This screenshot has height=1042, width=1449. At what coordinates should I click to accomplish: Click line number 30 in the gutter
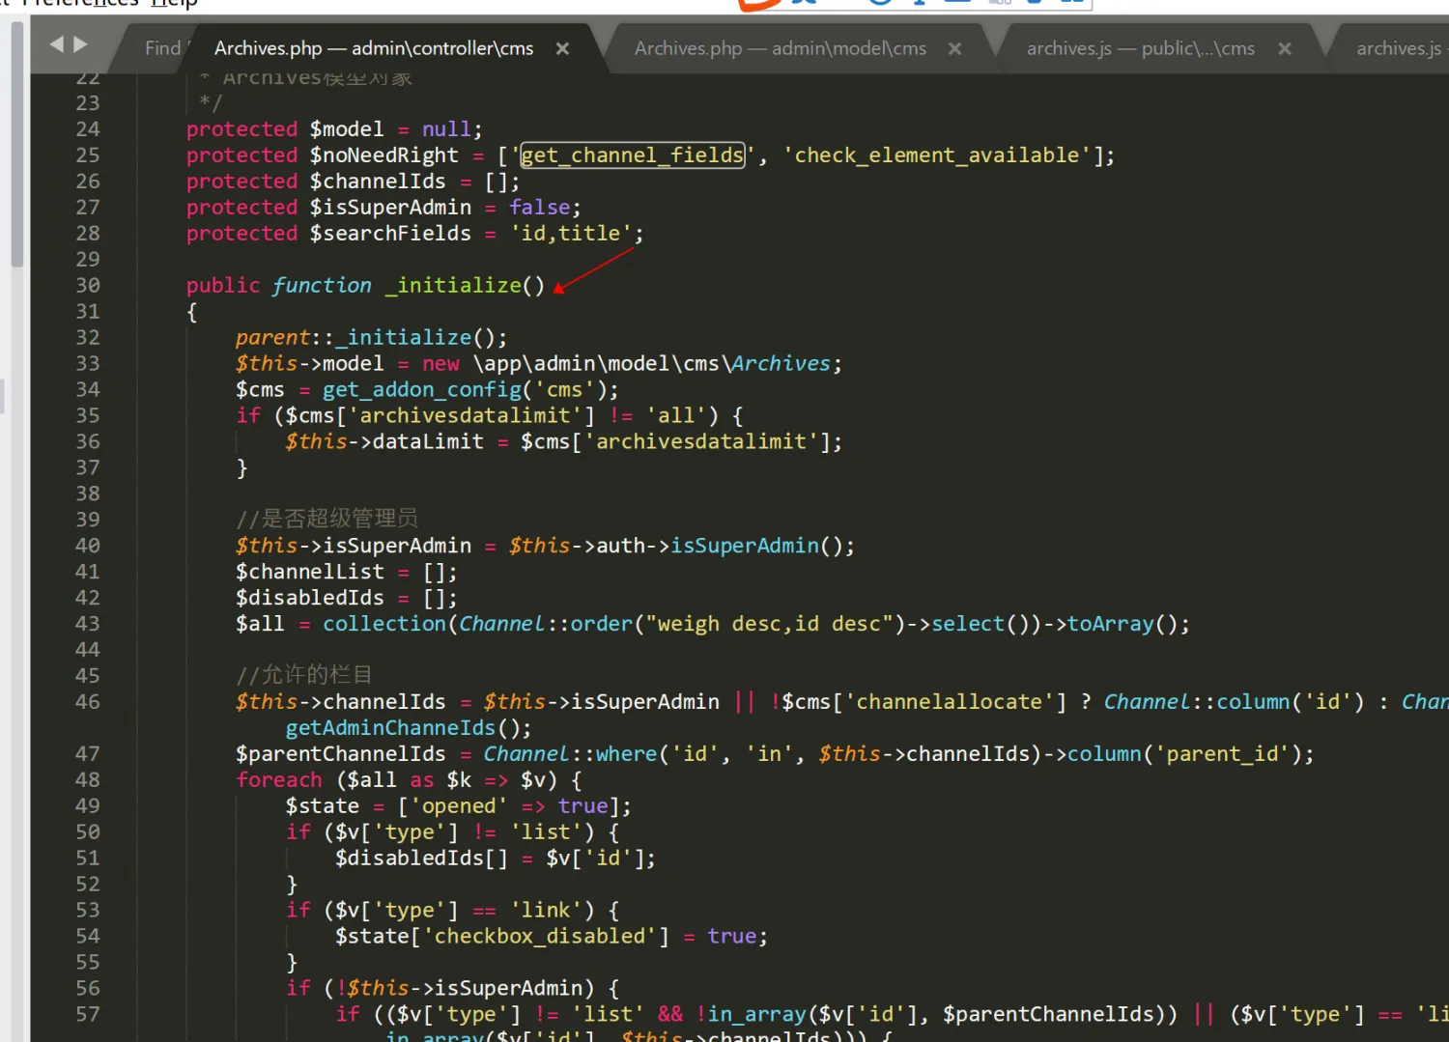tap(88, 286)
